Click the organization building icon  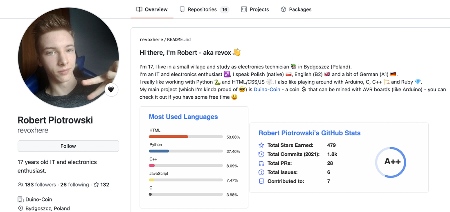coord(20,199)
